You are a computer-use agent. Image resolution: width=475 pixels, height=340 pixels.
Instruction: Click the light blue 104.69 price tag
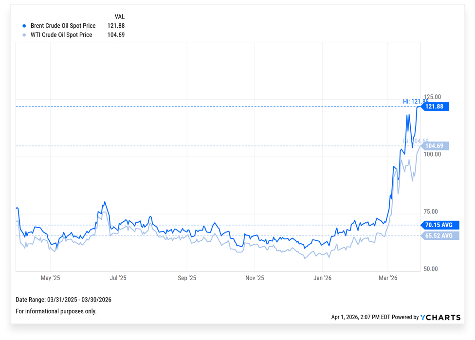coord(435,146)
